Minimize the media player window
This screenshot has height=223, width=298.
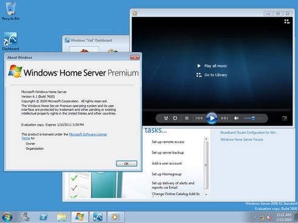point(268,13)
